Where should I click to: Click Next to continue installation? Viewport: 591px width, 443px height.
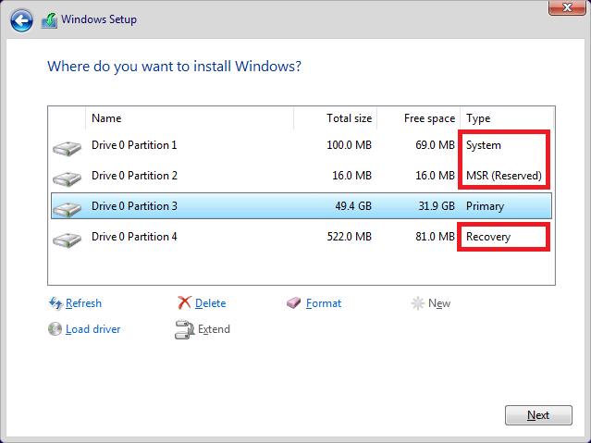[538, 415]
